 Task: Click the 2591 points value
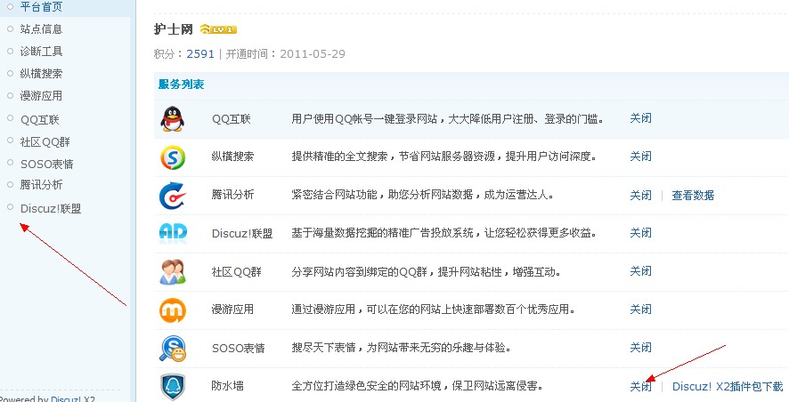pyautogui.click(x=200, y=53)
